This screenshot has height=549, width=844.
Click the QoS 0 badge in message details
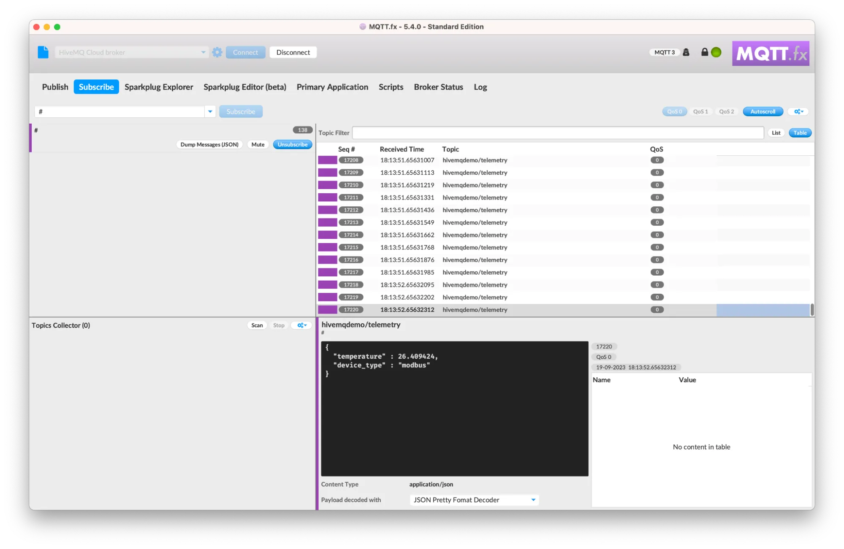[x=604, y=357]
